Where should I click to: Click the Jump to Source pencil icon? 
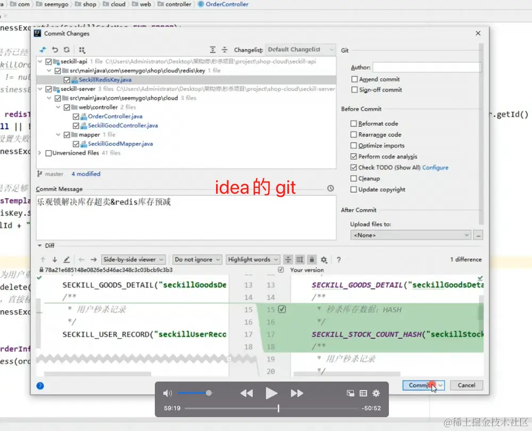[x=66, y=260]
